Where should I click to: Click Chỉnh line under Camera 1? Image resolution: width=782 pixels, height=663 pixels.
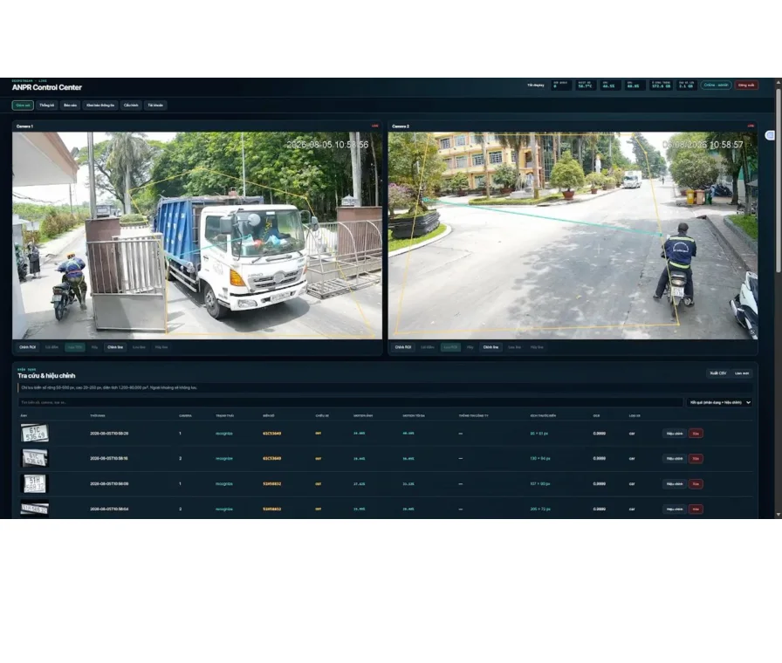point(115,347)
